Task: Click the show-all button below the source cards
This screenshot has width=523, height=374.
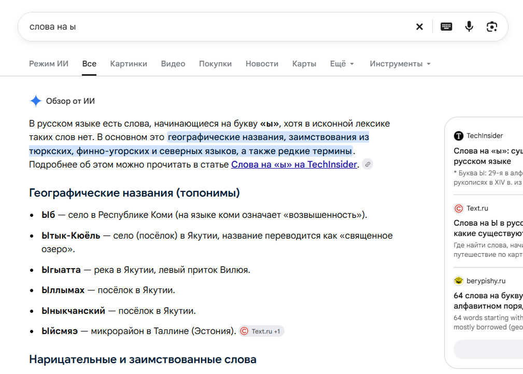Action: pos(488,349)
